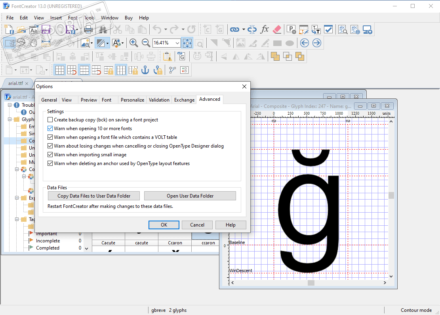Click Copy Data Files to User Data Folder
440x315 pixels.
tap(94, 196)
